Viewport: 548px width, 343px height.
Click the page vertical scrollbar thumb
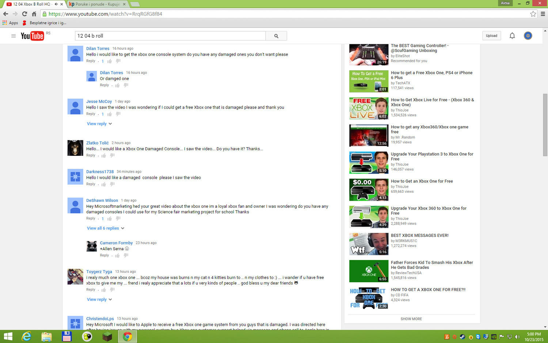coord(545,125)
